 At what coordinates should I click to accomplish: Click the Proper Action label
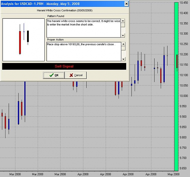click(55, 40)
